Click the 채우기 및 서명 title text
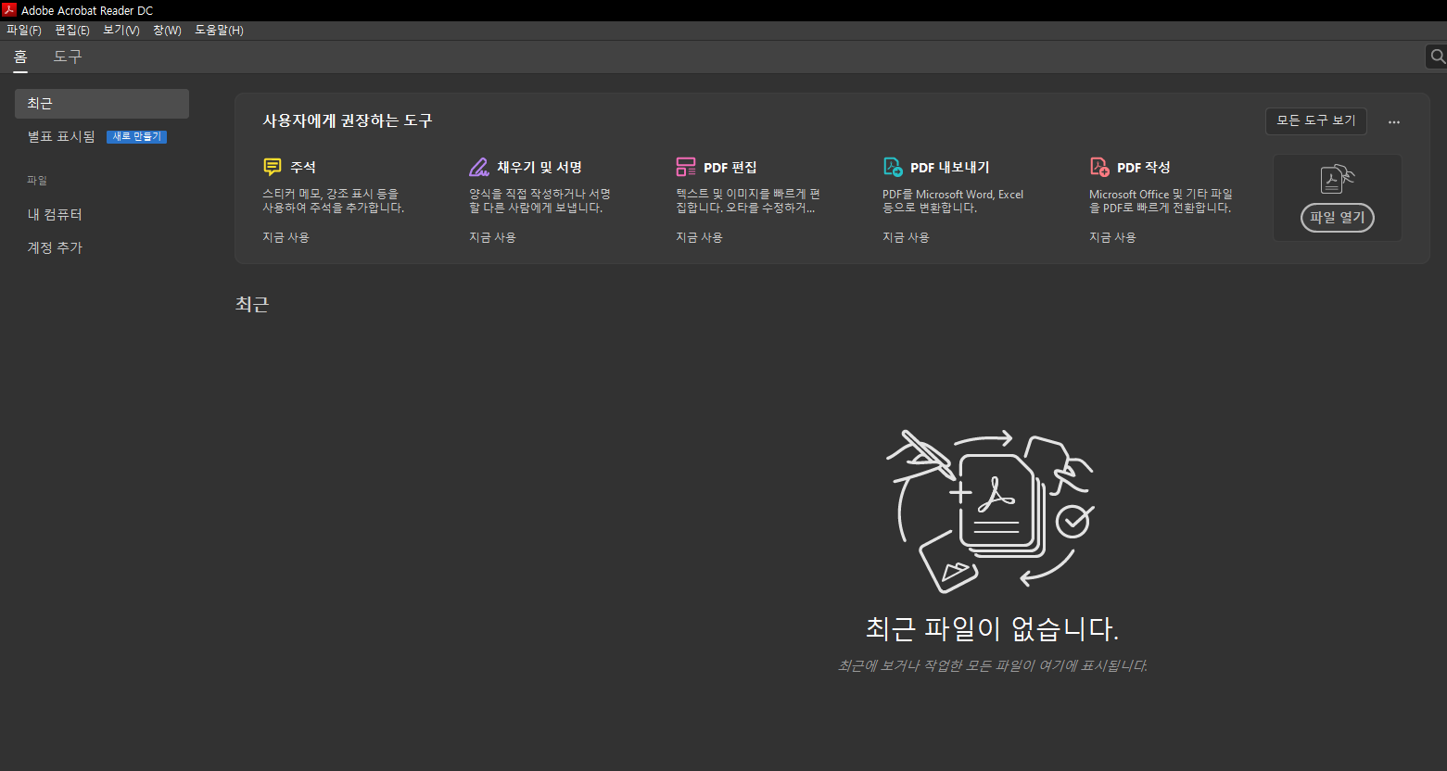Viewport: 1447px width, 771px height. coord(539,168)
